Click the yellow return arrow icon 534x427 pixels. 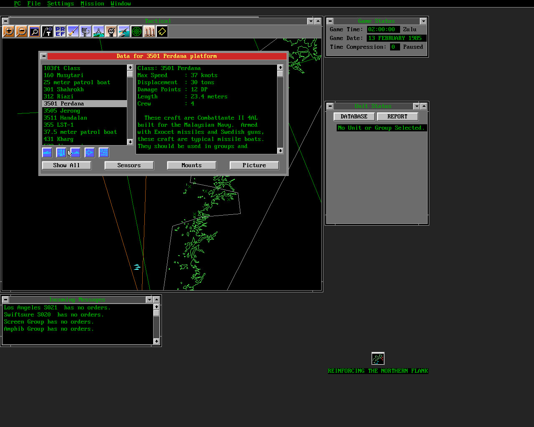pyautogui.click(x=162, y=31)
